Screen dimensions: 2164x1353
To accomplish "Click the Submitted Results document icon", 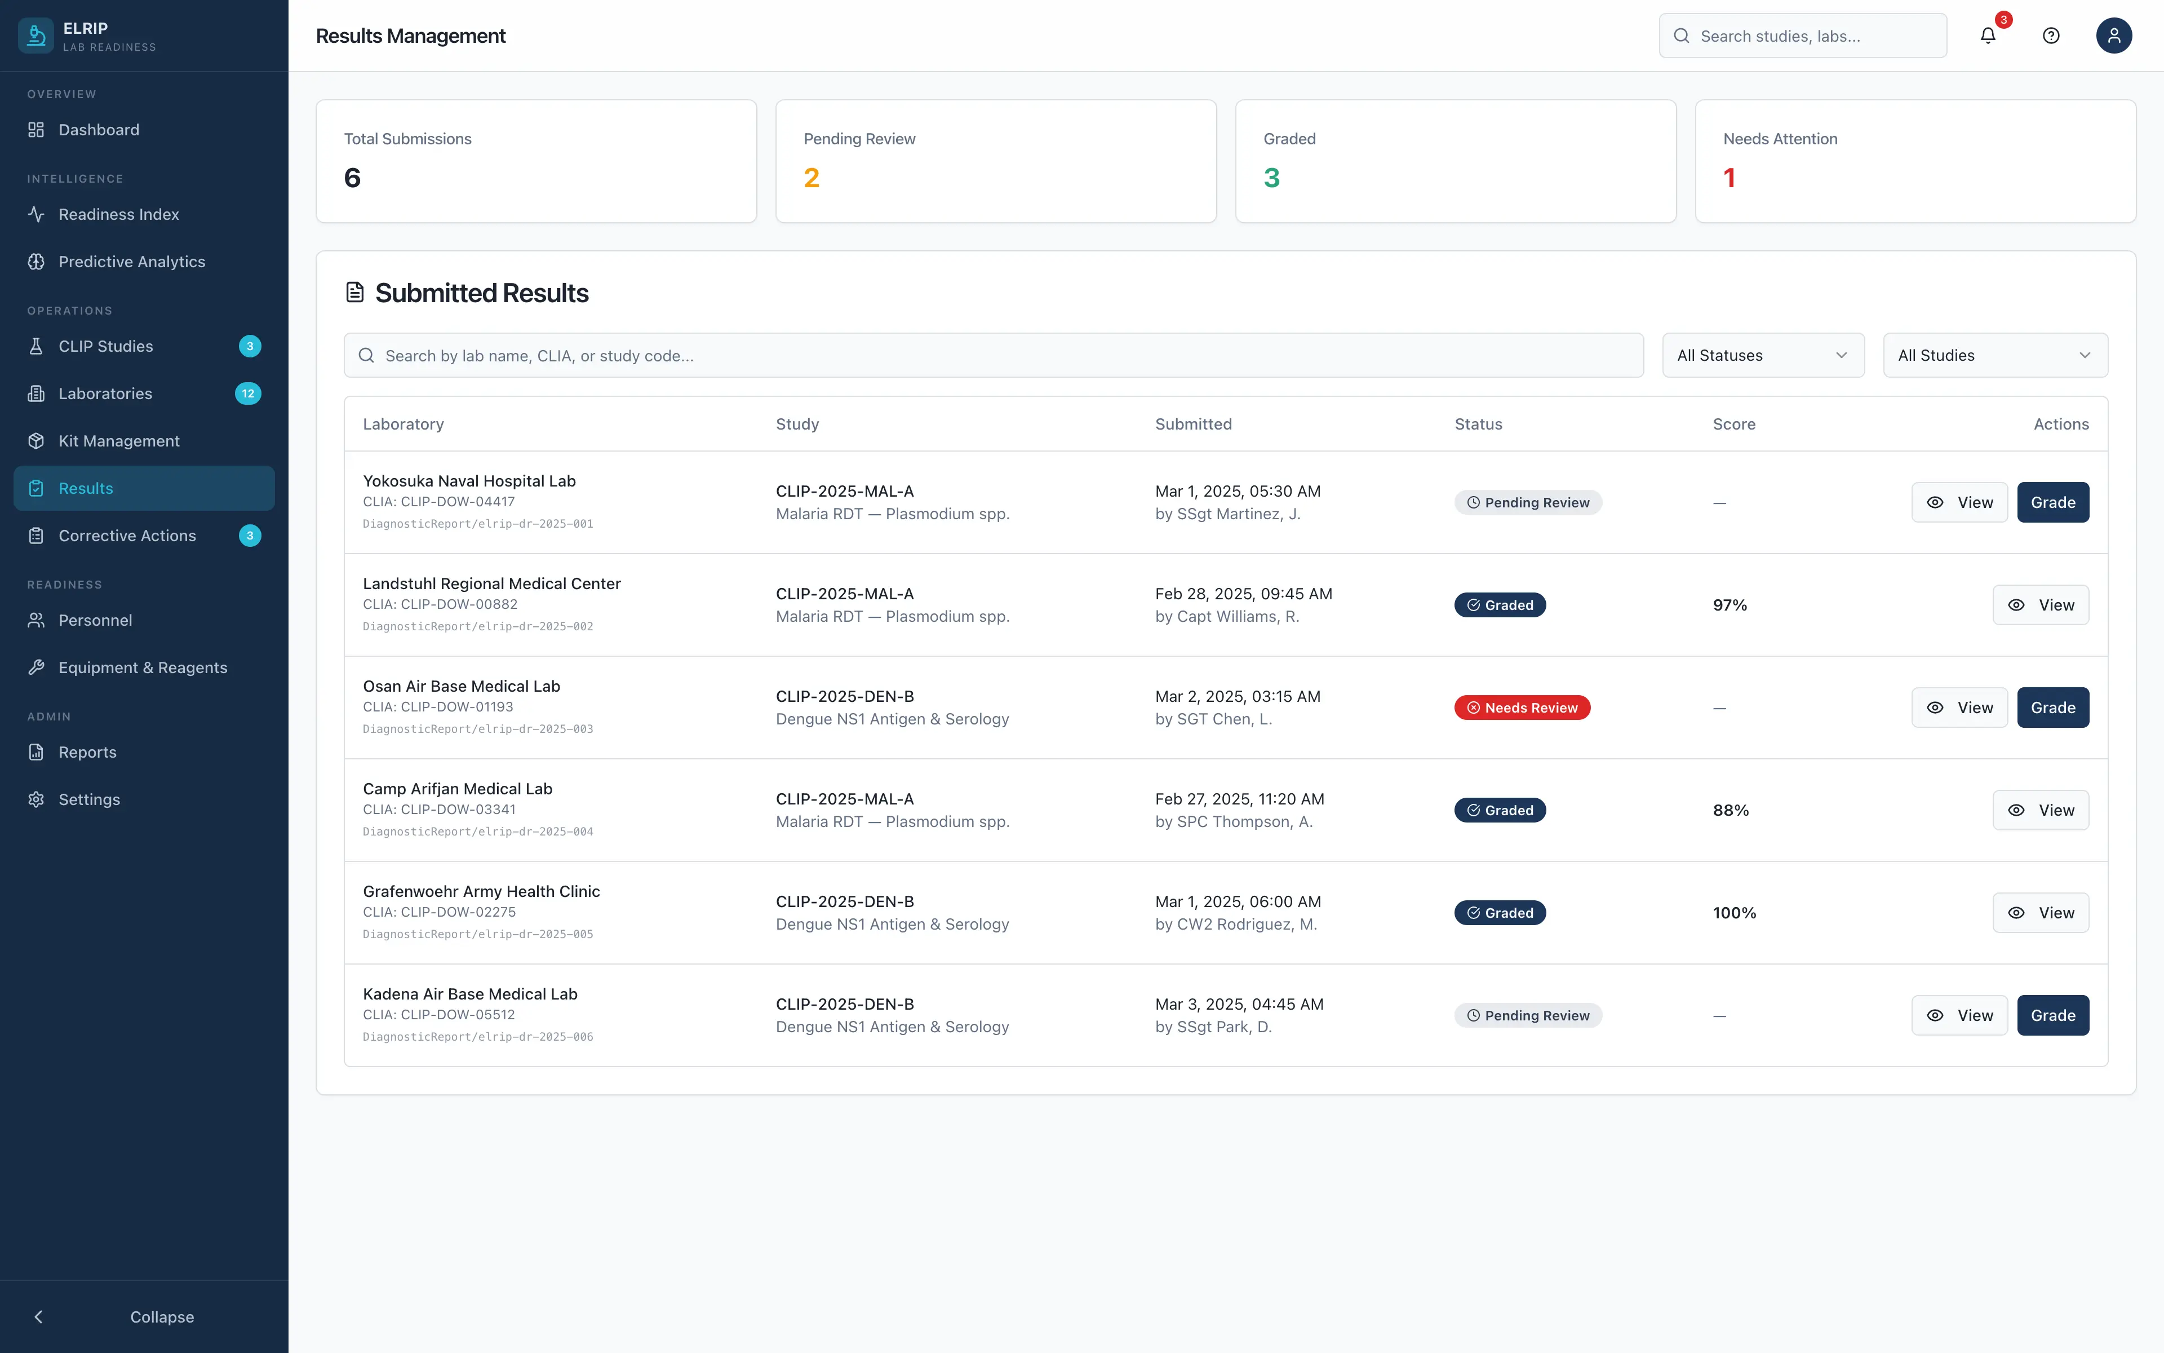I will point(355,293).
